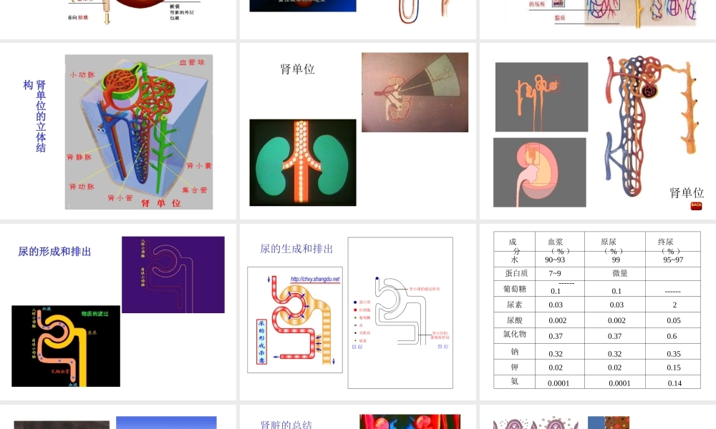Screen dimensions: 716x429
Task: Click the red BACK button under 肾单位
Action: tap(696, 206)
